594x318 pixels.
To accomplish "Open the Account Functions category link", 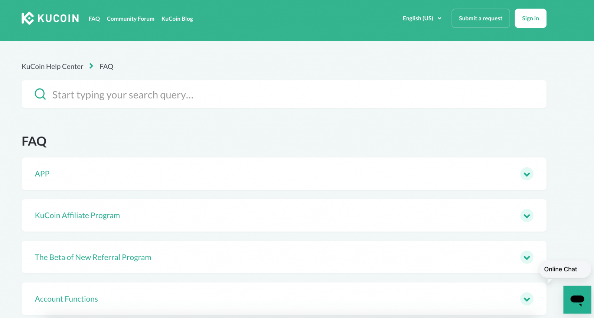I will (x=66, y=299).
